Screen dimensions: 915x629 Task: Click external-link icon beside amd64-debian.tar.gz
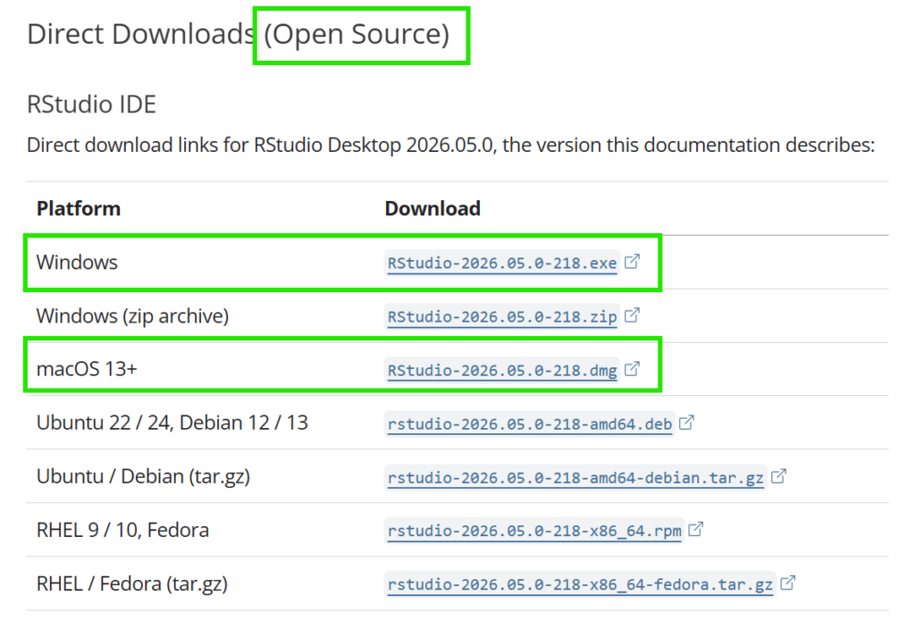[x=778, y=476]
